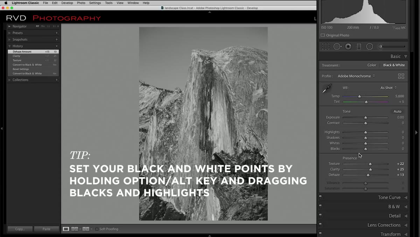Enable Soft Proofing checkbox
This screenshot has height=237, width=420.
[97, 229]
